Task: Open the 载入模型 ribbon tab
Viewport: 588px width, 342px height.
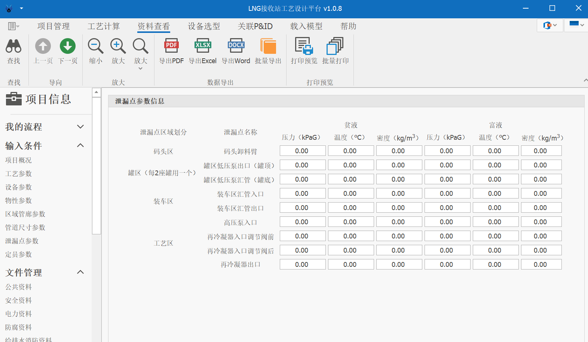Action: click(x=306, y=26)
